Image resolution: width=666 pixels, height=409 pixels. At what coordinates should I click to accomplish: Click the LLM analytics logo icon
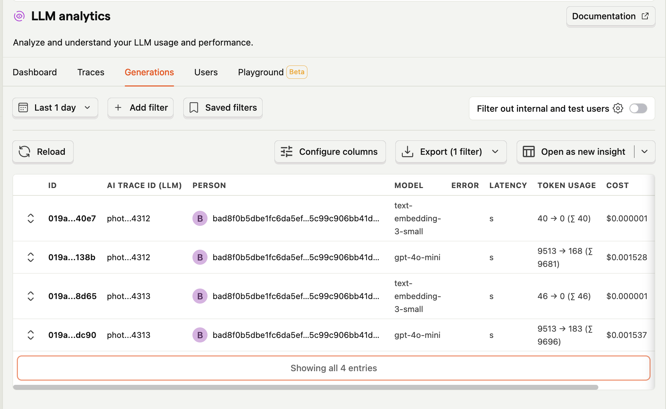[x=19, y=16]
